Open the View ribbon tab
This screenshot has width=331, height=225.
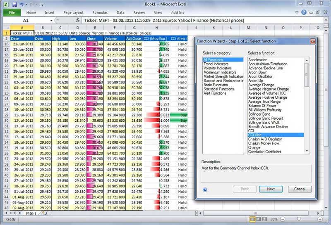pos(158,12)
